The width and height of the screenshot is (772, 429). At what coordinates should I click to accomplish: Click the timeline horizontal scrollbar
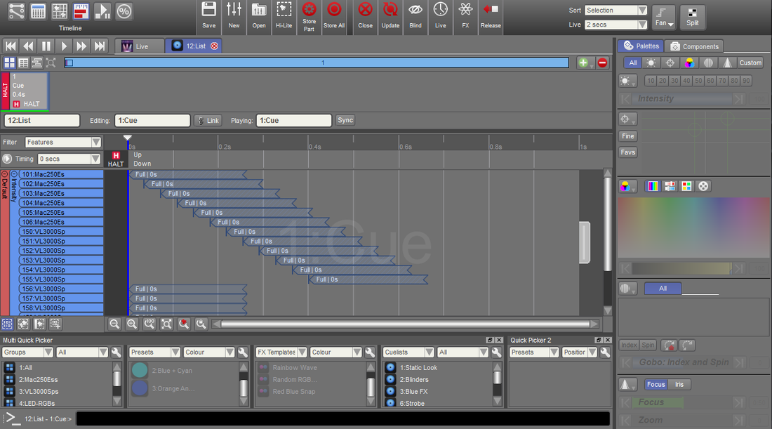coord(406,324)
